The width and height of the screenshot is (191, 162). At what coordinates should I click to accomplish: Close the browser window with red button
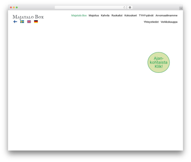(11, 8)
